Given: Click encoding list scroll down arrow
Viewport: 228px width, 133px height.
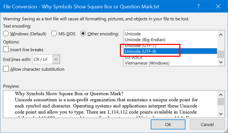Looking at the screenshot, I should (x=221, y=62).
